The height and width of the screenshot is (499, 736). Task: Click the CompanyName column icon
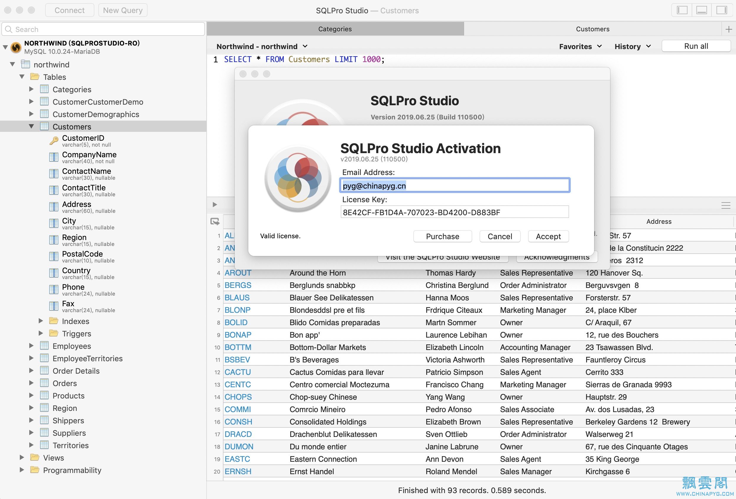(x=54, y=157)
